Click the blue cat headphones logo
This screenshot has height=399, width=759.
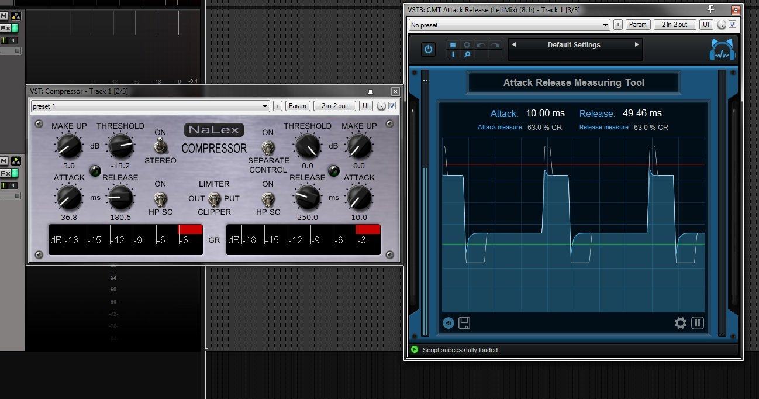pyautogui.click(x=721, y=50)
